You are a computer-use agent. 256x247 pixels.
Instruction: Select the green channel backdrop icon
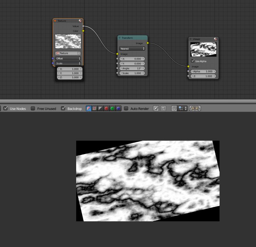112,108
